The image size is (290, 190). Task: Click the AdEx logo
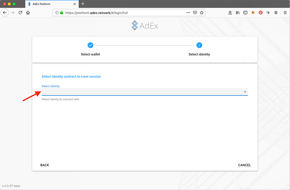point(145,25)
